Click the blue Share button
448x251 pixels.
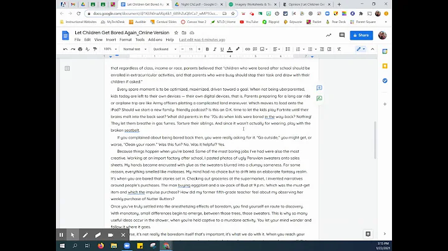[x=361, y=35]
